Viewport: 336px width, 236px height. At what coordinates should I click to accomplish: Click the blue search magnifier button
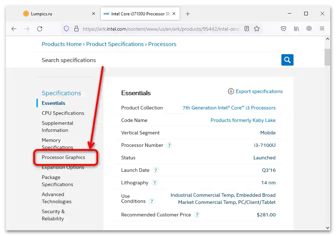coord(287,60)
